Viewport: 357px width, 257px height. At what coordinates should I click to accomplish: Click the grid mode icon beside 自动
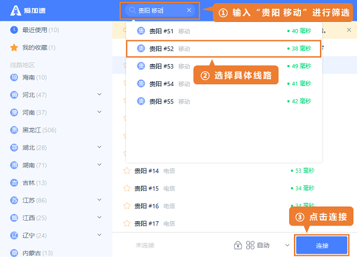click(250, 245)
